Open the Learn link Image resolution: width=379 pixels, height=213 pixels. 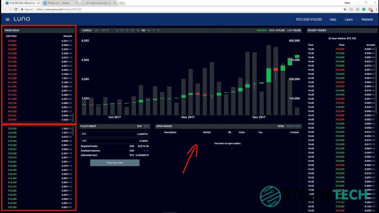click(349, 20)
